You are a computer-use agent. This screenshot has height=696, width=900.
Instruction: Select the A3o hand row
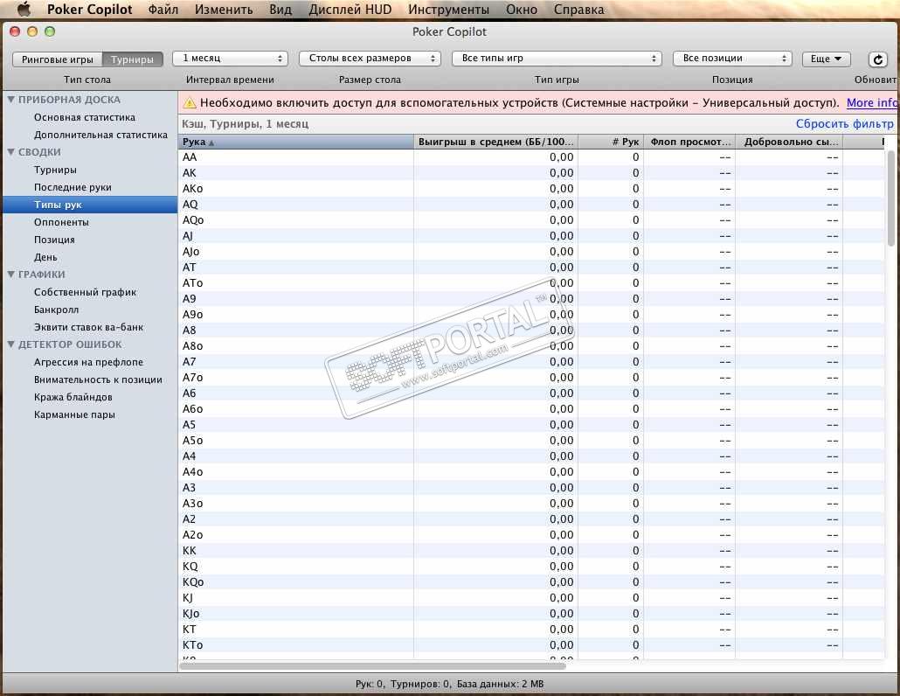pyautogui.click(x=531, y=503)
